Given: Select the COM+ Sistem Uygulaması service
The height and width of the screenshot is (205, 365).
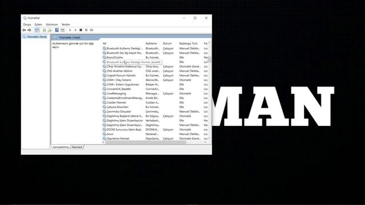Looking at the screenshot, I should click(123, 84).
